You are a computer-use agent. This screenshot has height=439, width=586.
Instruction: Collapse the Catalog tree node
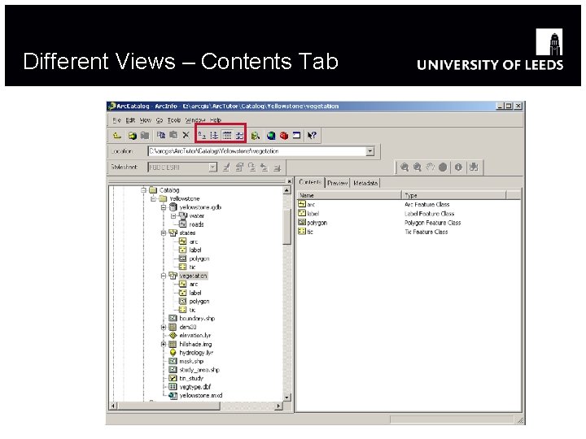tap(143, 190)
